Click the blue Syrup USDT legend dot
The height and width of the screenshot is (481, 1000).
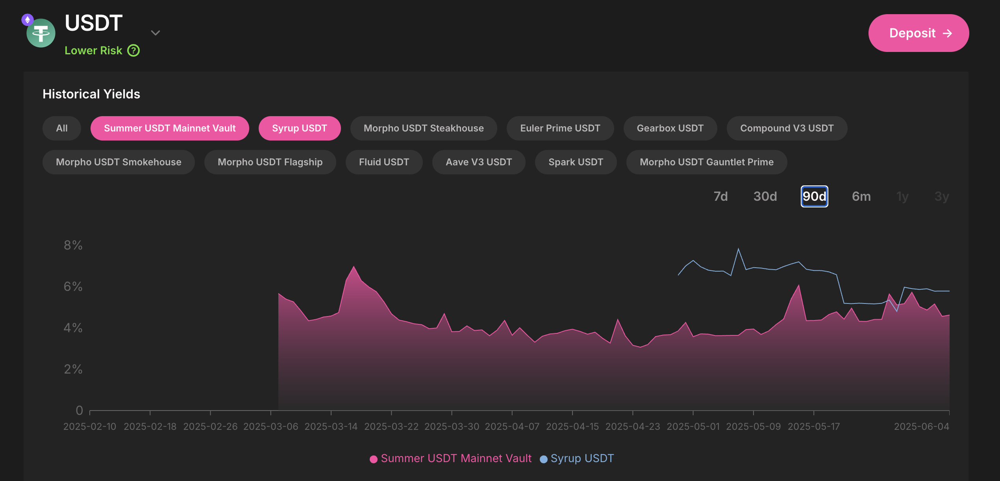(x=543, y=459)
